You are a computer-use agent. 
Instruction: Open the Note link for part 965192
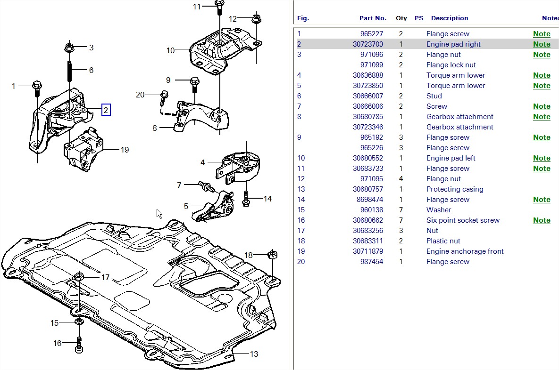pos(542,137)
